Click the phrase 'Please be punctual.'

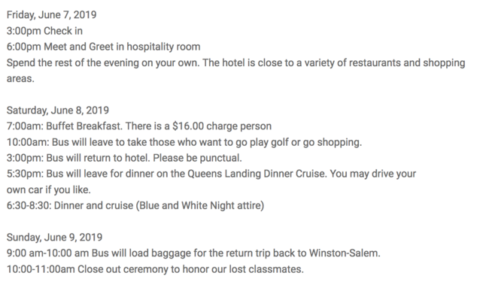197,158
